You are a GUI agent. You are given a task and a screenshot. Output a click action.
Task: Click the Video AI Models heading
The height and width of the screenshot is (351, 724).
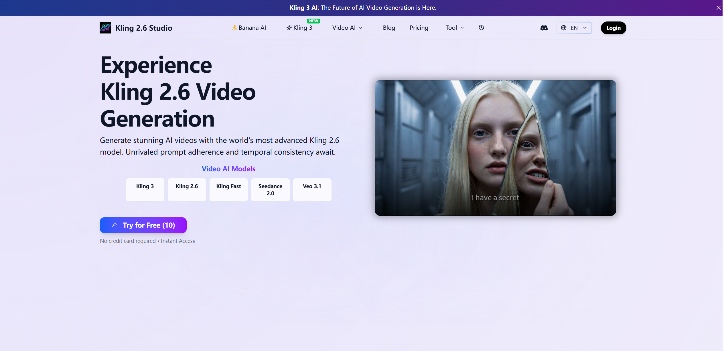(228, 169)
